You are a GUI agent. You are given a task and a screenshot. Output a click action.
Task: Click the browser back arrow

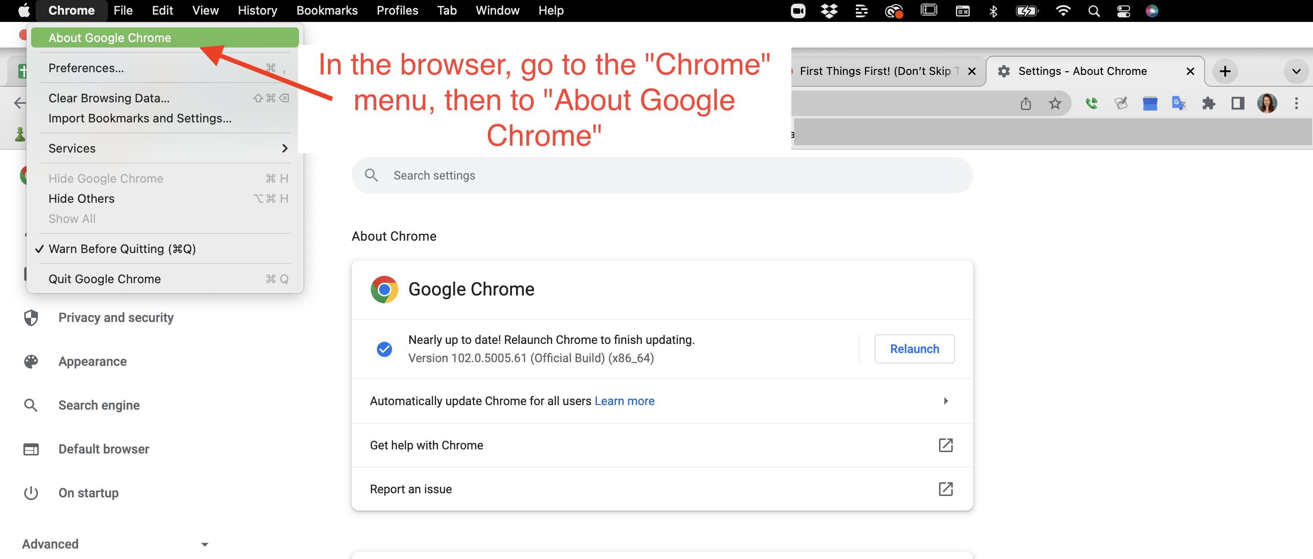[x=19, y=103]
